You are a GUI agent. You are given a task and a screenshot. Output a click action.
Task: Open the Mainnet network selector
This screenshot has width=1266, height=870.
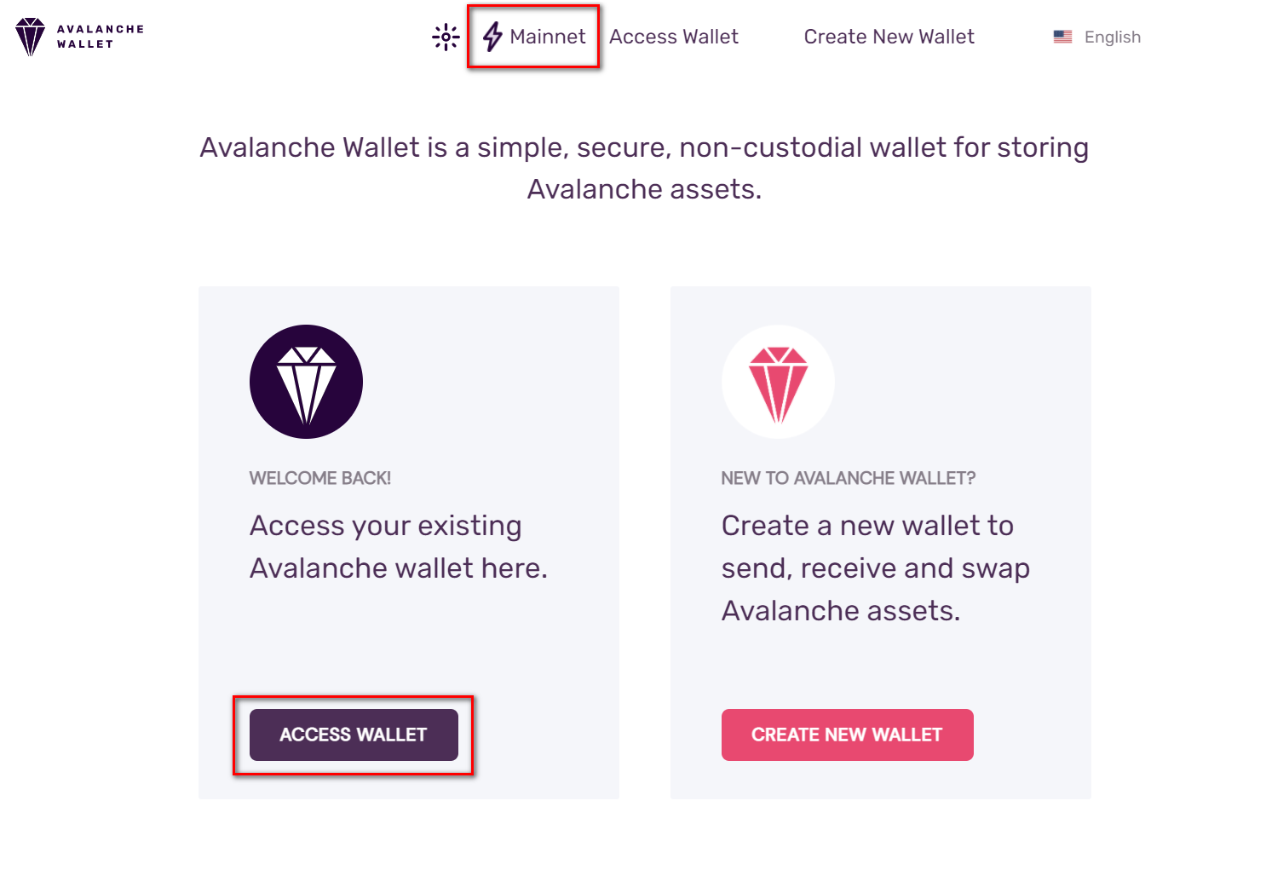click(x=534, y=37)
